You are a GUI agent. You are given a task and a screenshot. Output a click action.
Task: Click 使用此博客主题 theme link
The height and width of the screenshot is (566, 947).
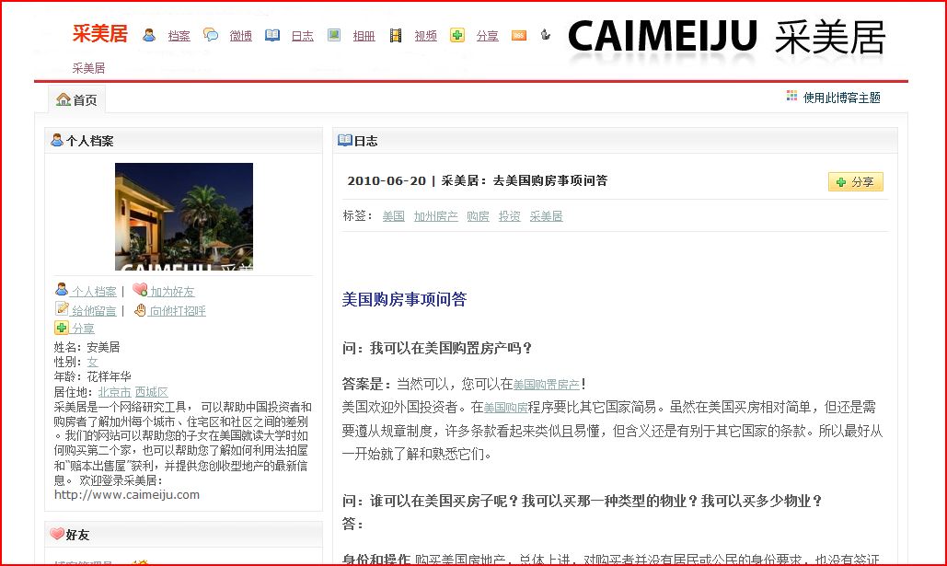pos(841,98)
